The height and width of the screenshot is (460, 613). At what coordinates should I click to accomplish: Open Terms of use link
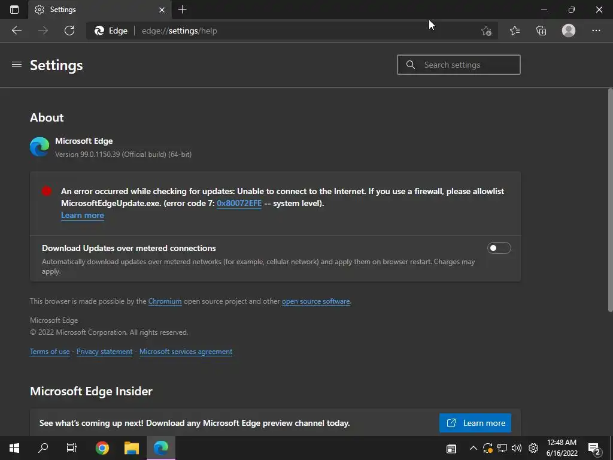(x=50, y=351)
